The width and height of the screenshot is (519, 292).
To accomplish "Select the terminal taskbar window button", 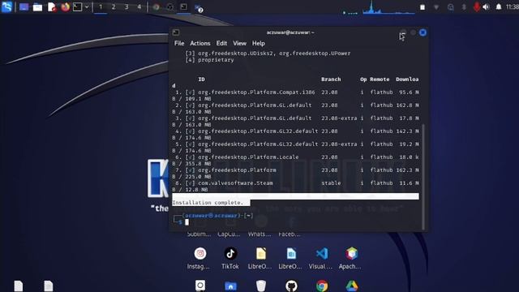I will 184,7.
